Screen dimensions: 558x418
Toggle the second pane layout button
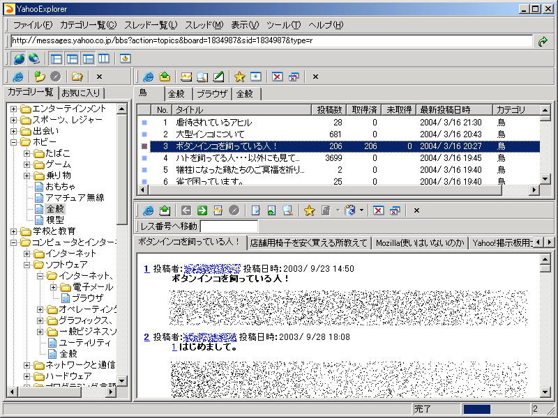[73, 59]
